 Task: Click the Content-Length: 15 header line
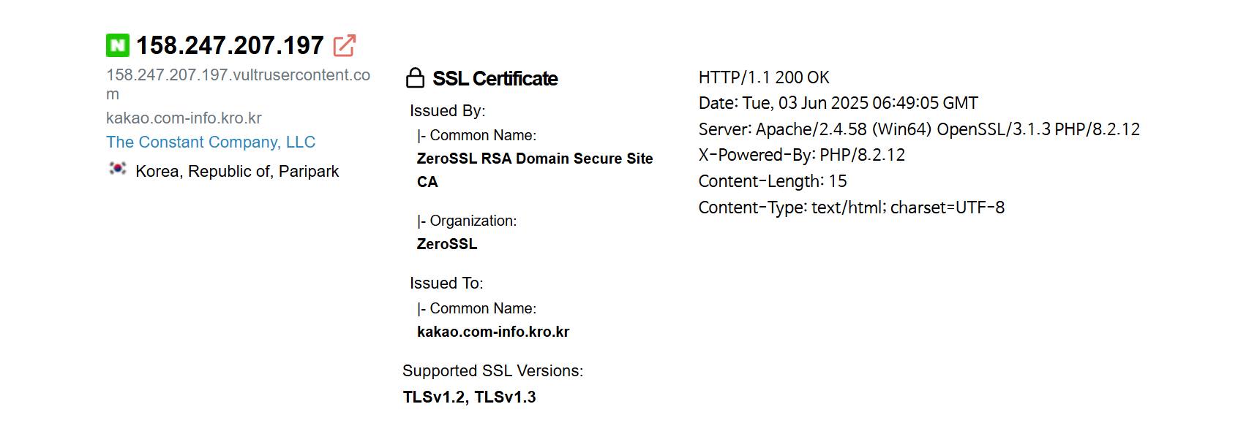tap(772, 181)
